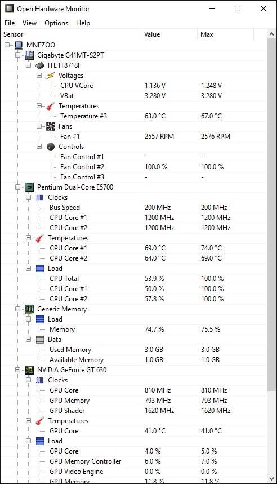277x484 pixels.
Task: Click the vertical scrollbar thumb
Action: 271,215
